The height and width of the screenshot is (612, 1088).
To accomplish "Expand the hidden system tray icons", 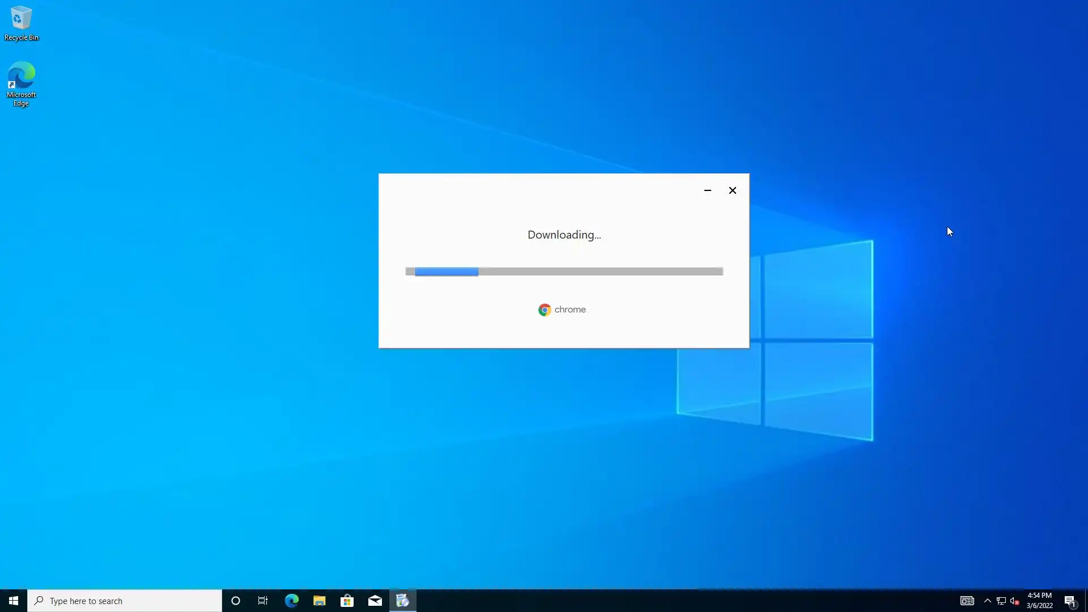I will click(988, 601).
